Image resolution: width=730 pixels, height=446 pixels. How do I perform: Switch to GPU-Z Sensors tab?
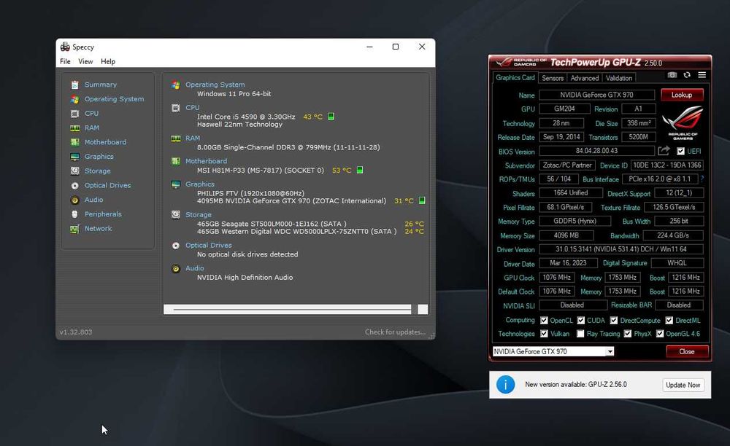tap(553, 78)
